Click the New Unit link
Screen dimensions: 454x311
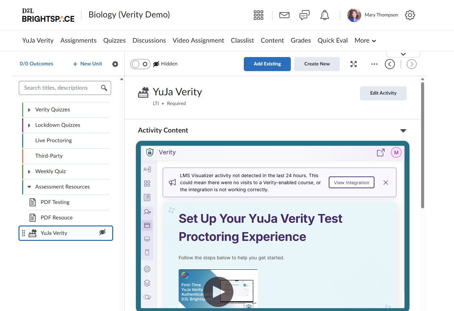pyautogui.click(x=88, y=64)
